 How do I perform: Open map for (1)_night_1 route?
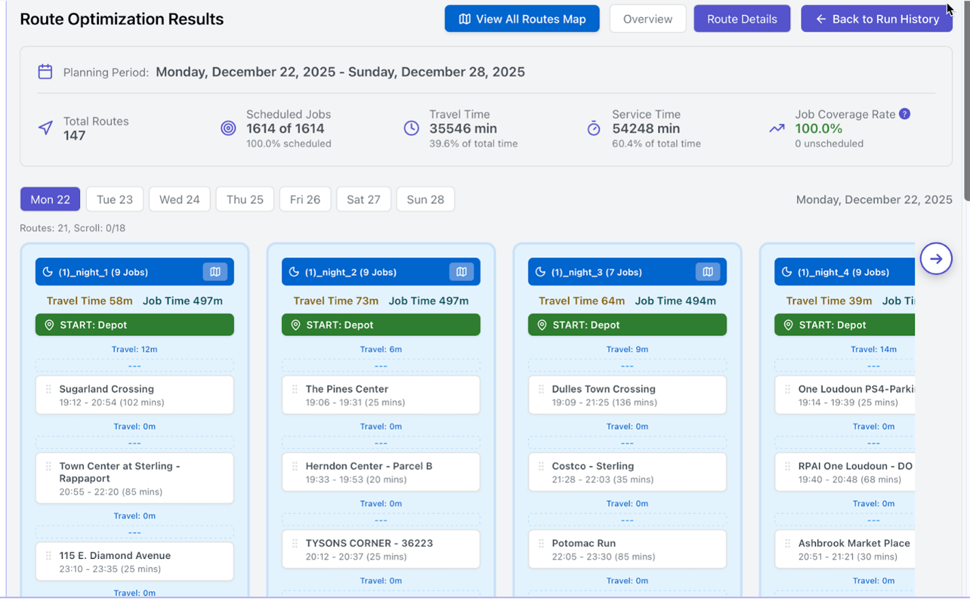(215, 272)
